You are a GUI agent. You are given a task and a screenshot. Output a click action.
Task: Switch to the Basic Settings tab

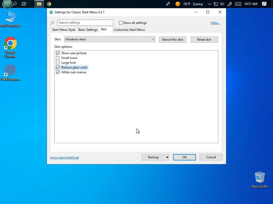pyautogui.click(x=88, y=30)
